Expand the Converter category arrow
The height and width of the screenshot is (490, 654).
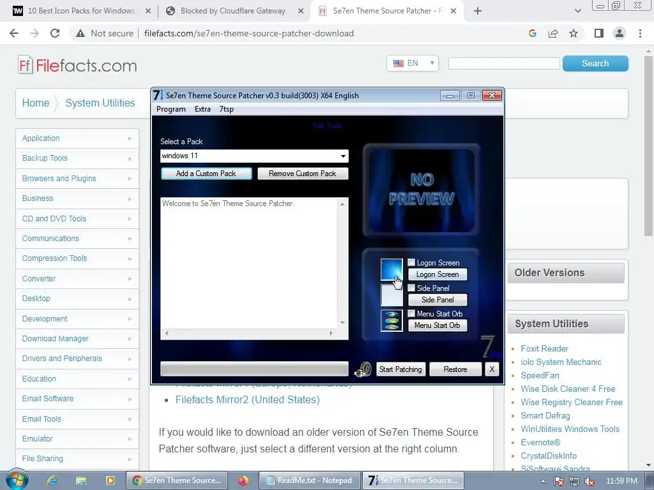click(x=130, y=279)
